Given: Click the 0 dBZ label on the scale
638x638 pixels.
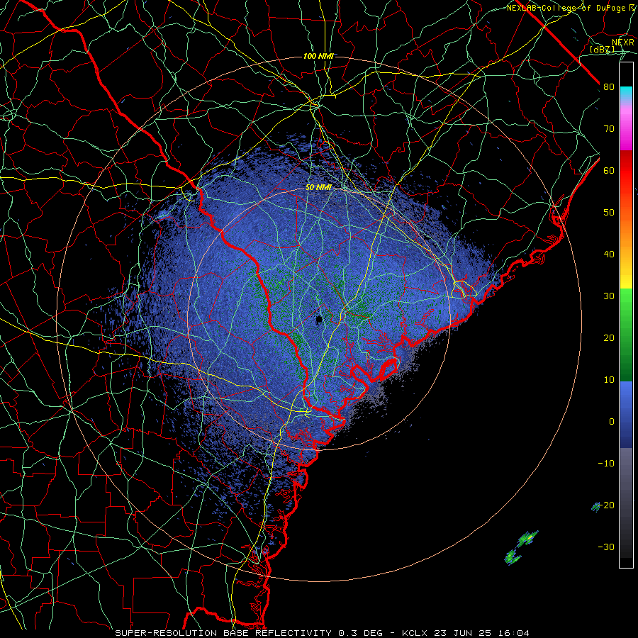Looking at the screenshot, I should point(612,422).
